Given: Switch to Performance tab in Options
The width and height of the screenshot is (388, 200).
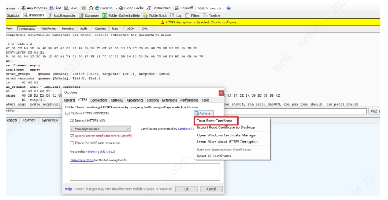Looking at the screenshot, I should [189, 100].
